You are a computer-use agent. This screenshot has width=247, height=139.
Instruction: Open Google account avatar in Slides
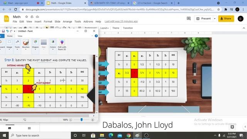pos(240,19)
